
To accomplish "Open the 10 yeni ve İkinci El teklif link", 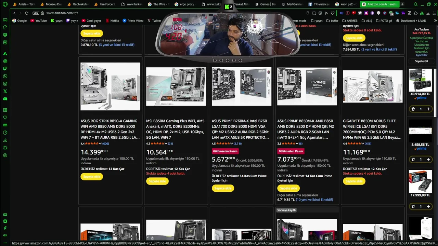I will click(x=314, y=200).
